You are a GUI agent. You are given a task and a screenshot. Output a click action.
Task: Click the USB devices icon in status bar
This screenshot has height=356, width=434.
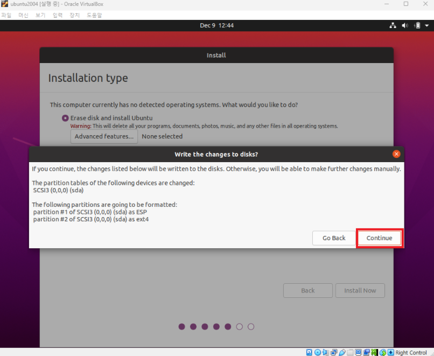342,352
